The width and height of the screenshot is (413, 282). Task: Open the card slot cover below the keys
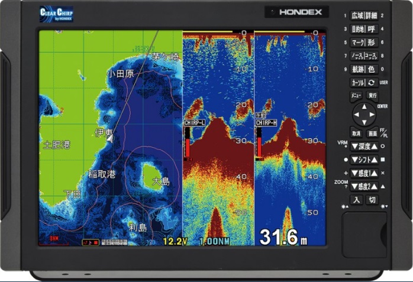coord(364,235)
